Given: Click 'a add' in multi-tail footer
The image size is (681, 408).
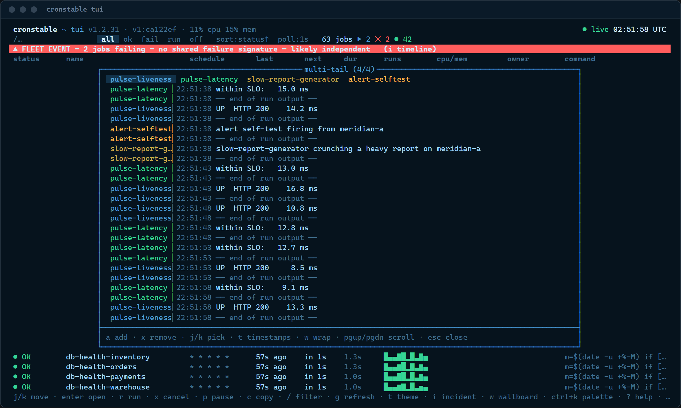Looking at the screenshot, I should (x=117, y=337).
